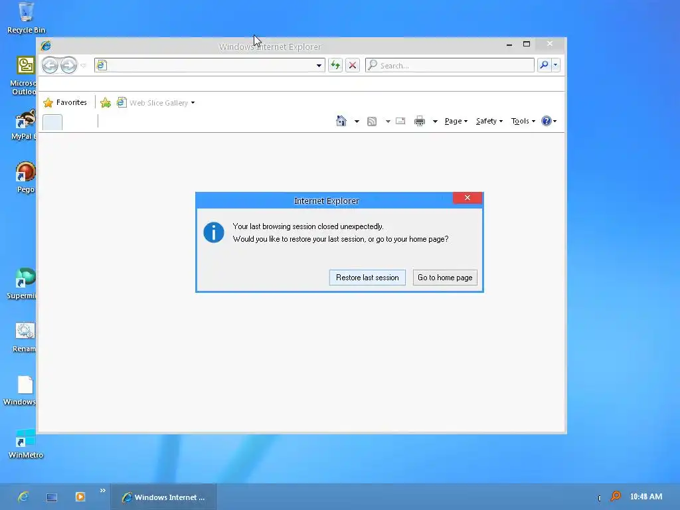Click the green Refresh arrows icon
Image resolution: width=680 pixels, height=510 pixels.
[335, 66]
